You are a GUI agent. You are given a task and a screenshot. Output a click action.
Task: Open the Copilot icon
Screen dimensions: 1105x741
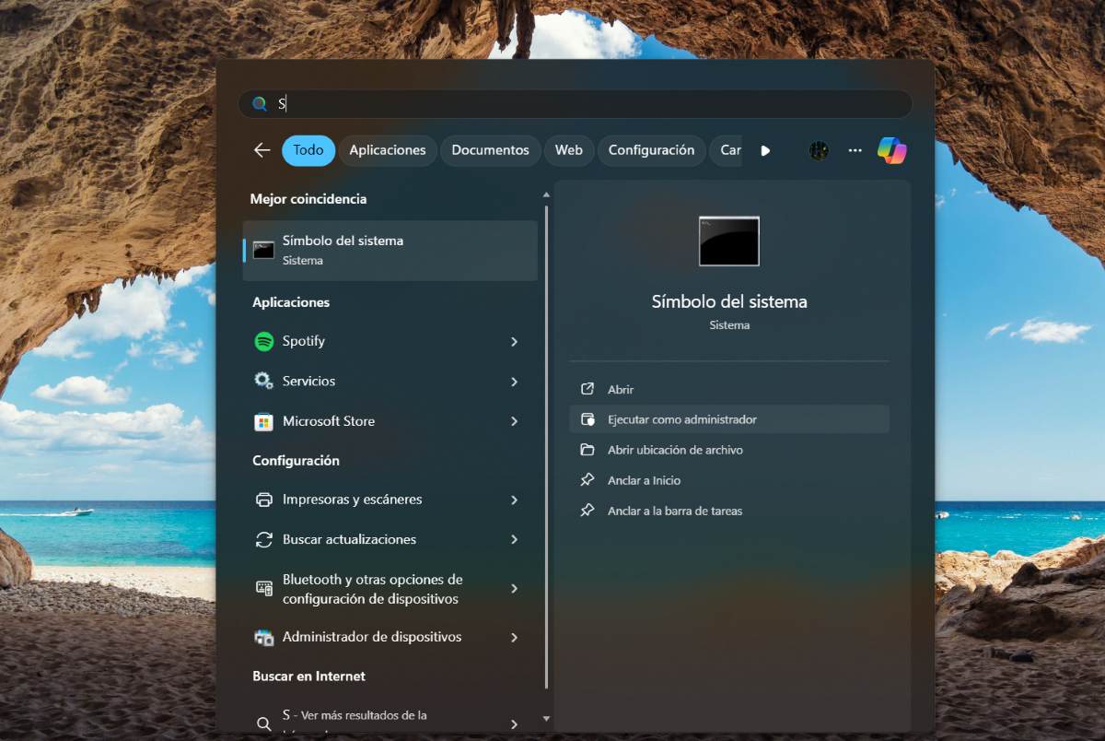point(891,150)
